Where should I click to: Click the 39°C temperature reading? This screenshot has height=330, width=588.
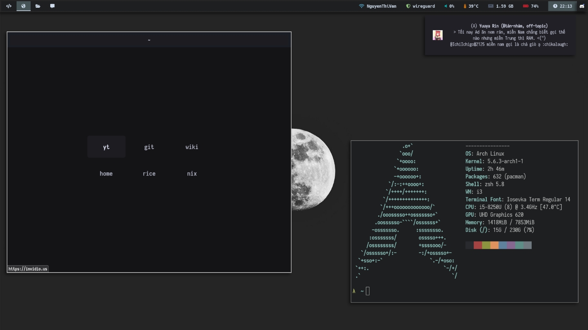coord(473,6)
